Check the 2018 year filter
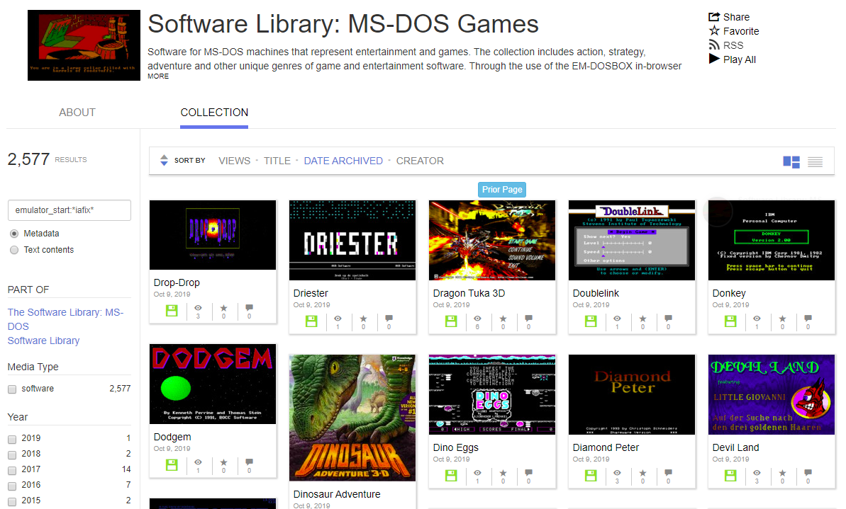 [12, 454]
